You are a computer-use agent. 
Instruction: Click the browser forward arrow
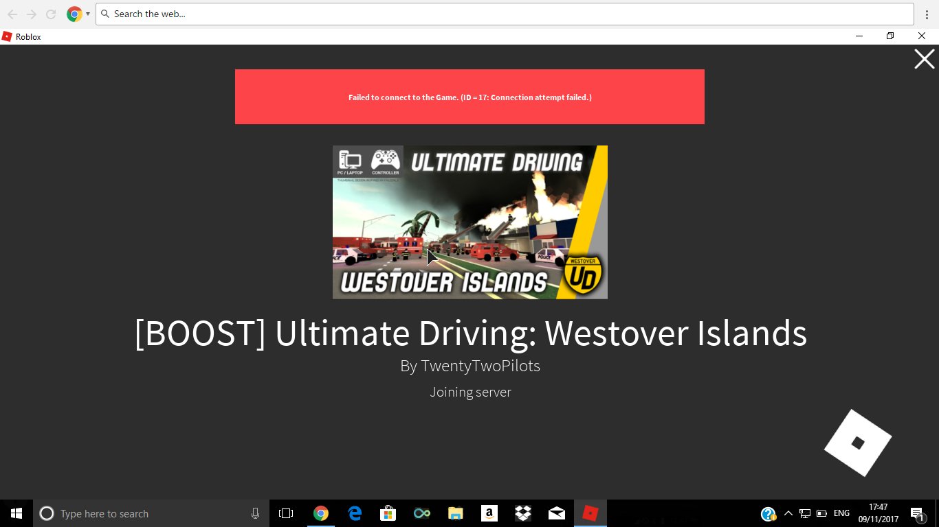[x=32, y=14]
